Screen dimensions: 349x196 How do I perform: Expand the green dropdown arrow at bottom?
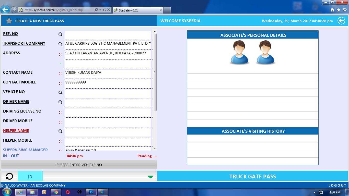pos(150,177)
